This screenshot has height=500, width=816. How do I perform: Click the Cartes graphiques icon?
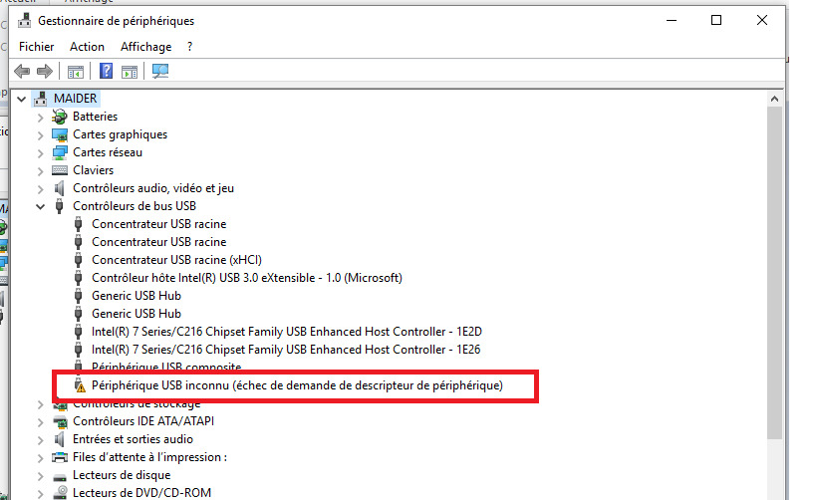[60, 134]
